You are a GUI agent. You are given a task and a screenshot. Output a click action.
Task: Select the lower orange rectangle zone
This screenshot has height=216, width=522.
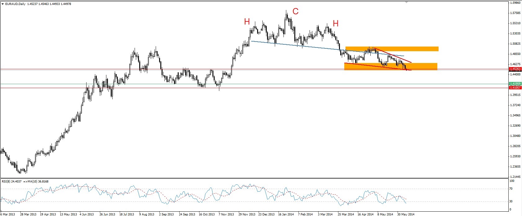(x=391, y=66)
